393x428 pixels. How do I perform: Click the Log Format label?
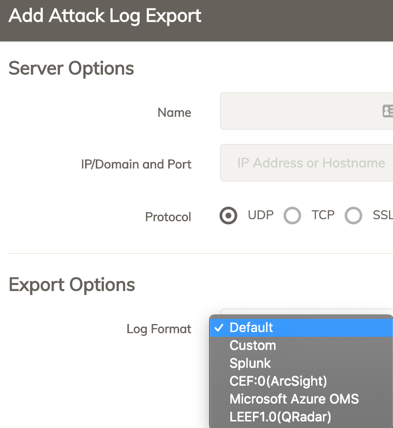click(x=159, y=329)
